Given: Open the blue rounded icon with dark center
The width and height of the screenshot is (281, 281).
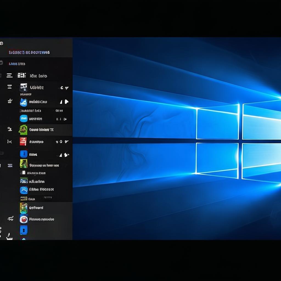Looking at the screenshot, I should point(24,154).
